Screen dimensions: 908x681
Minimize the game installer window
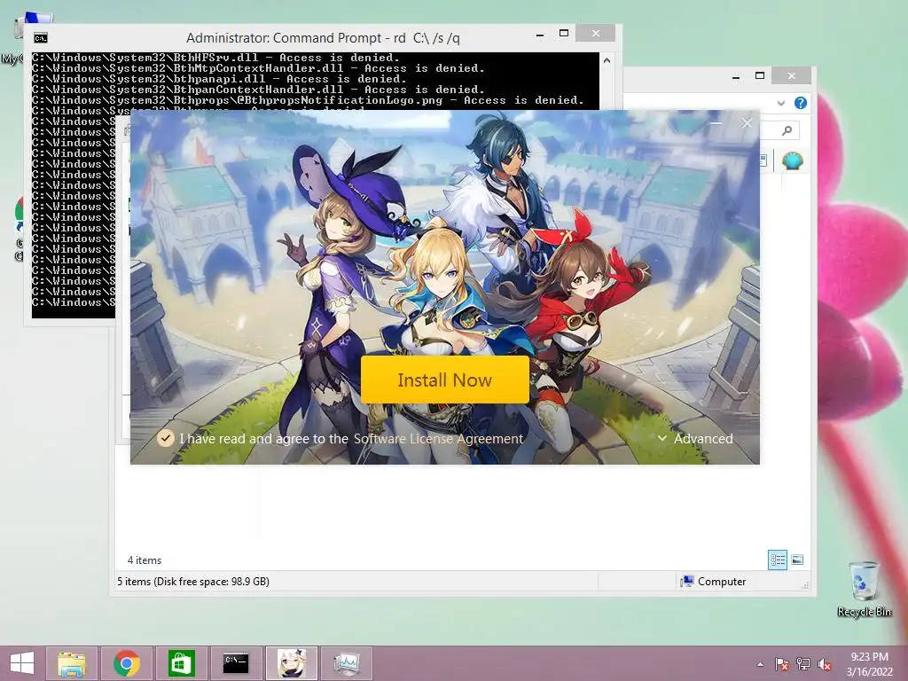coord(716,123)
